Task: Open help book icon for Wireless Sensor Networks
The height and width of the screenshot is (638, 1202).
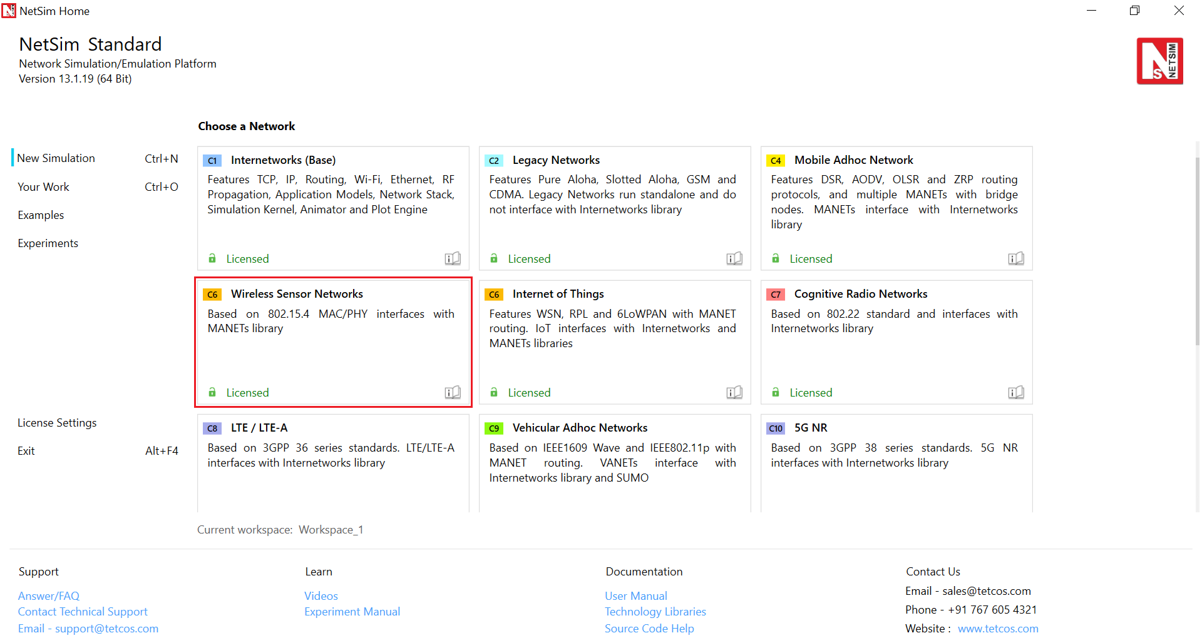Action: [x=453, y=392]
